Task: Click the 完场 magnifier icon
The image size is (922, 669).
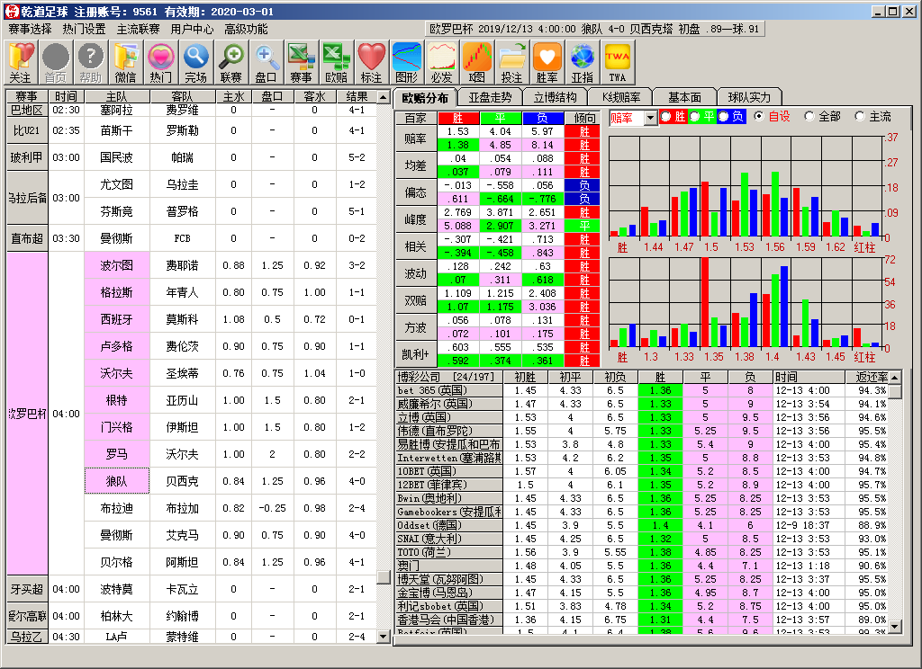Action: click(195, 63)
